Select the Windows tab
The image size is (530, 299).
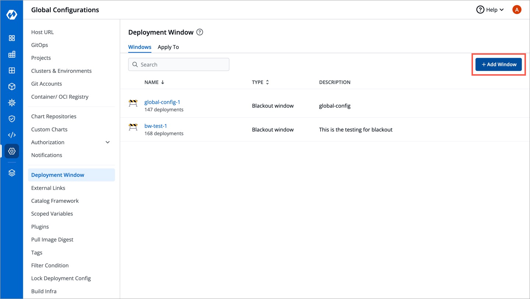(140, 47)
